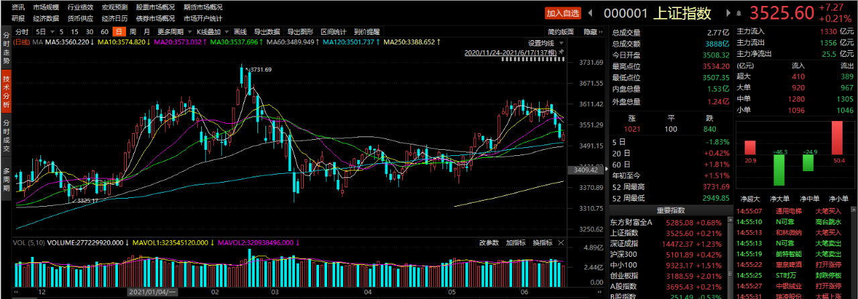Open the 经济数据 menu
The height and width of the screenshot is (299, 858).
[47, 18]
